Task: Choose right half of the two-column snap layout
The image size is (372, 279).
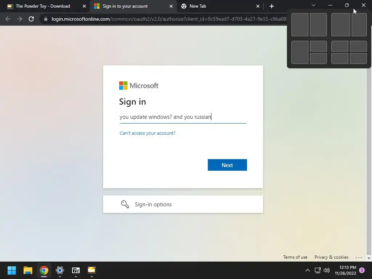Action: point(318,25)
